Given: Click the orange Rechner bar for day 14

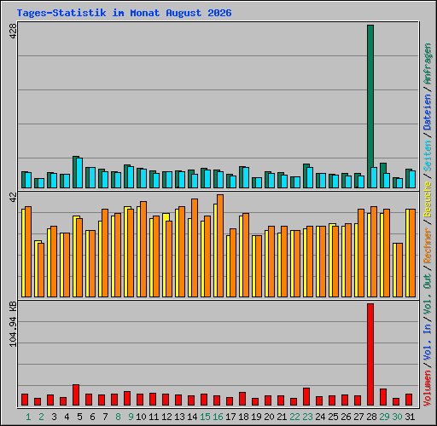Looking at the screenshot, I should pyautogui.click(x=195, y=248).
